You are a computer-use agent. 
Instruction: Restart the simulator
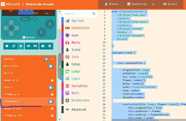pos(14,46)
